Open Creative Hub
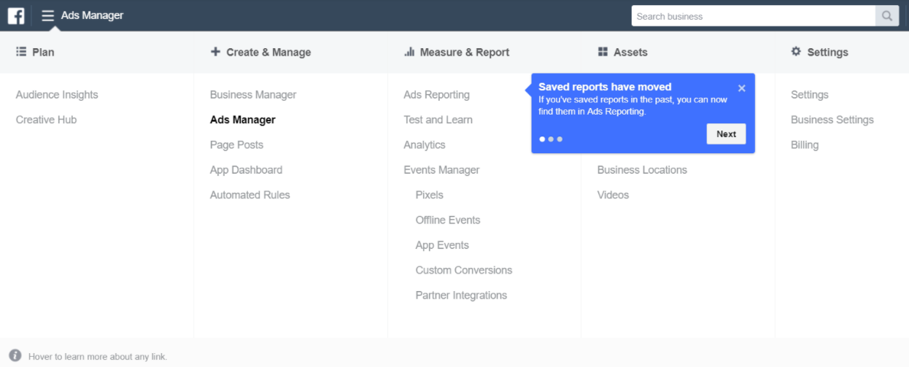This screenshot has width=909, height=367. (46, 120)
